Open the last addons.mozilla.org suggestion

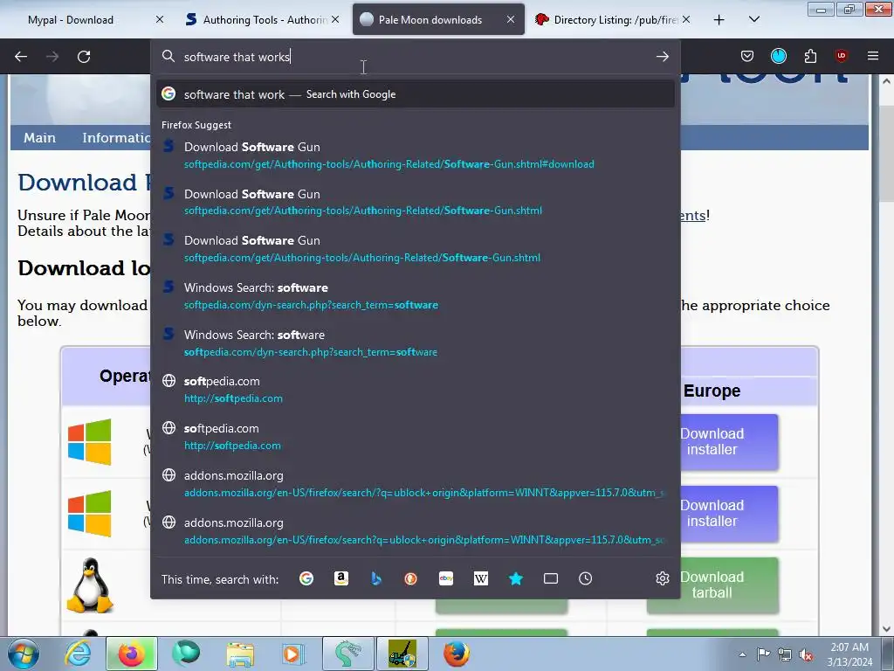415,530
